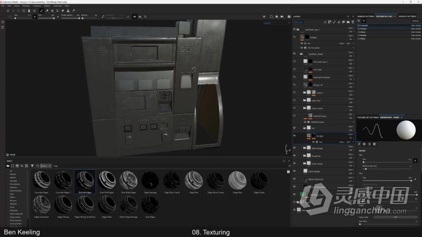Add a paint layer using brush icon
Viewport: 422px width, 237px height.
pyautogui.click(x=334, y=22)
